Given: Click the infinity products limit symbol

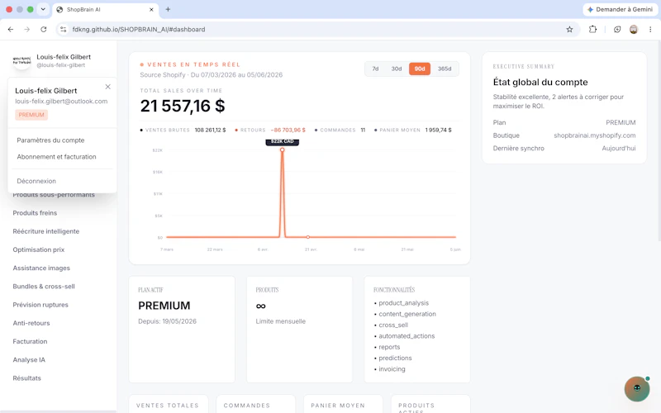Looking at the screenshot, I should click(260, 306).
